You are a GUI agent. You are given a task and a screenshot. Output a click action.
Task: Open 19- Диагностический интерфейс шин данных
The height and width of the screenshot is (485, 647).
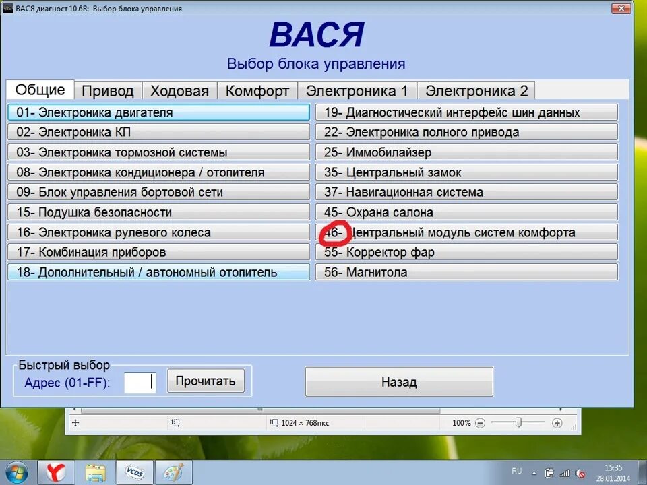point(466,112)
